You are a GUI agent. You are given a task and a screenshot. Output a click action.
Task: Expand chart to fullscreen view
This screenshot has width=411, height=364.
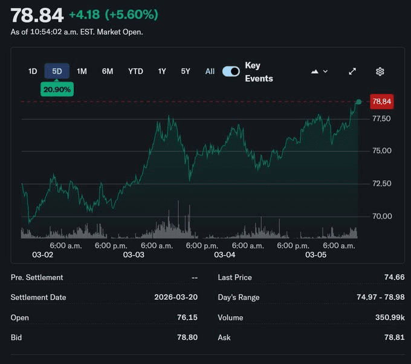click(352, 71)
